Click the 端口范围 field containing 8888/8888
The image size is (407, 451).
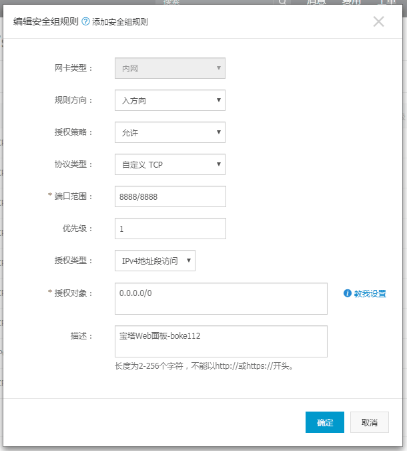click(170, 196)
